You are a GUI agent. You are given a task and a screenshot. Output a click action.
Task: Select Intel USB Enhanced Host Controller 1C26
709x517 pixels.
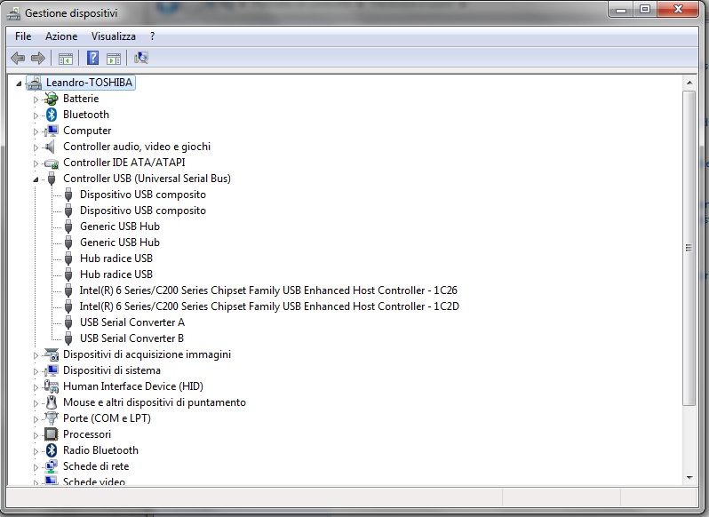(x=268, y=290)
